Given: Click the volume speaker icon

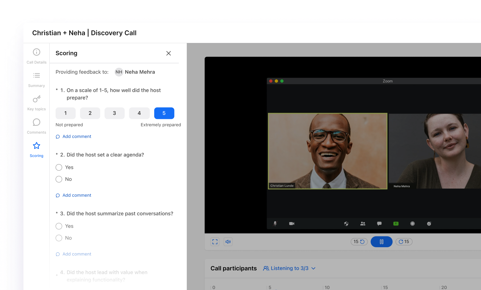Looking at the screenshot, I should coord(228,242).
